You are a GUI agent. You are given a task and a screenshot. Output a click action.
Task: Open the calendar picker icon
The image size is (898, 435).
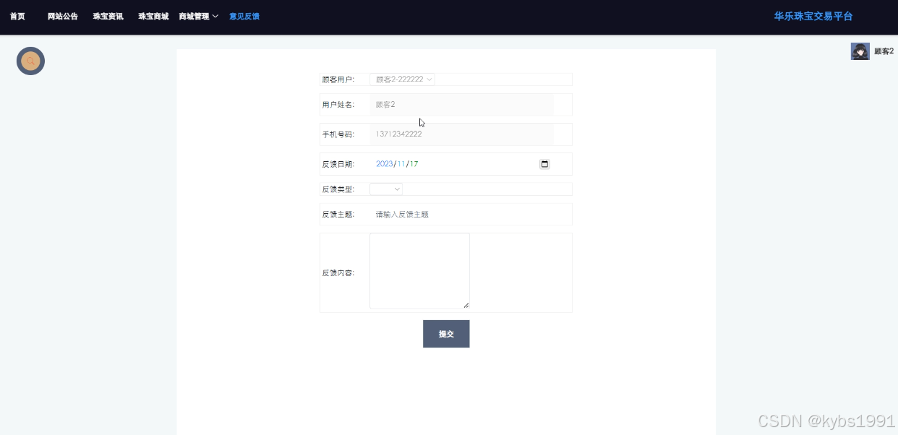click(x=544, y=164)
